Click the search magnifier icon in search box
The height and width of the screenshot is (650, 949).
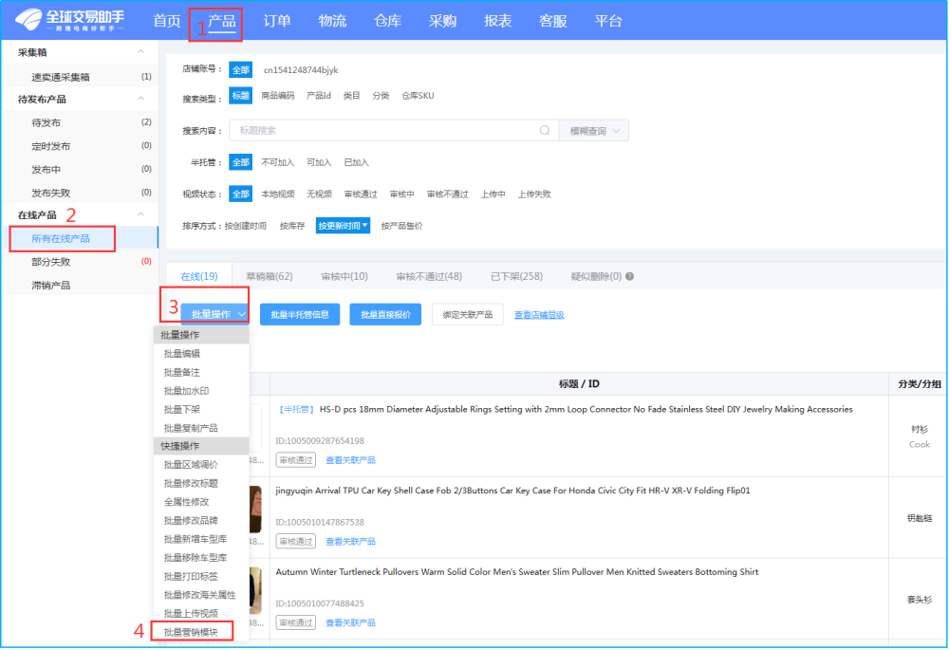(x=544, y=130)
